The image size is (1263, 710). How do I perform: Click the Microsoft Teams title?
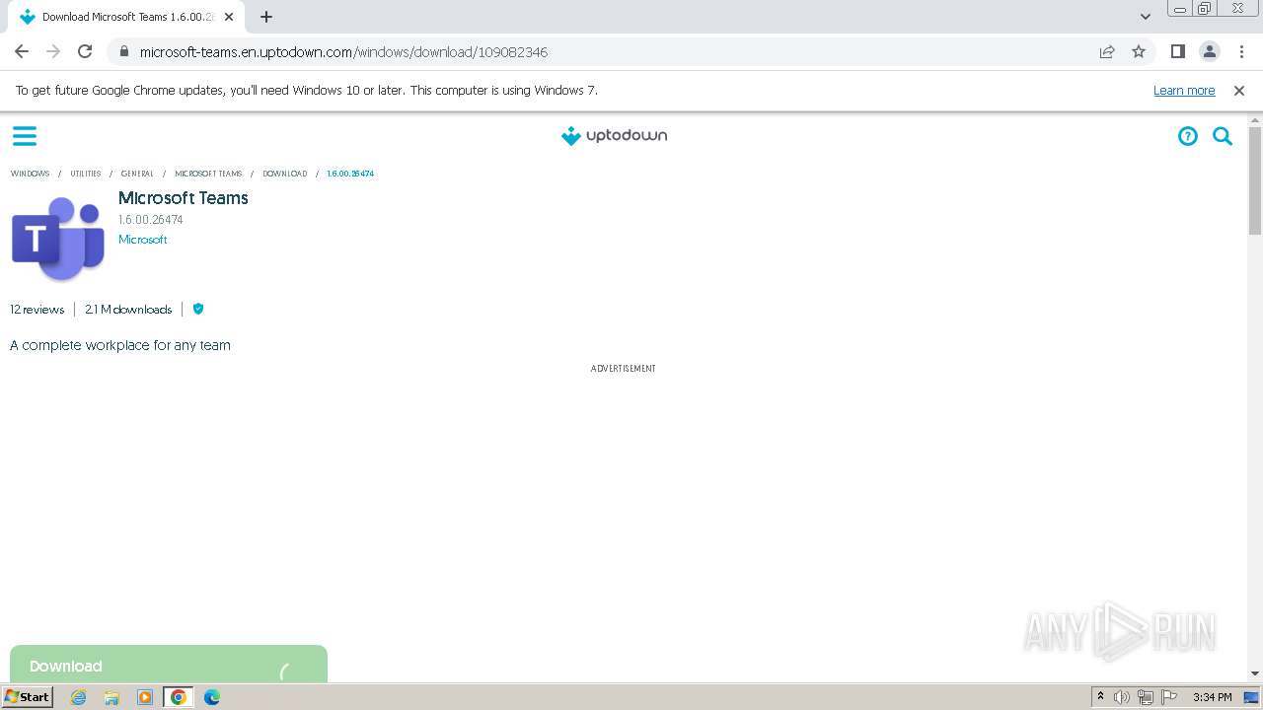click(x=184, y=198)
